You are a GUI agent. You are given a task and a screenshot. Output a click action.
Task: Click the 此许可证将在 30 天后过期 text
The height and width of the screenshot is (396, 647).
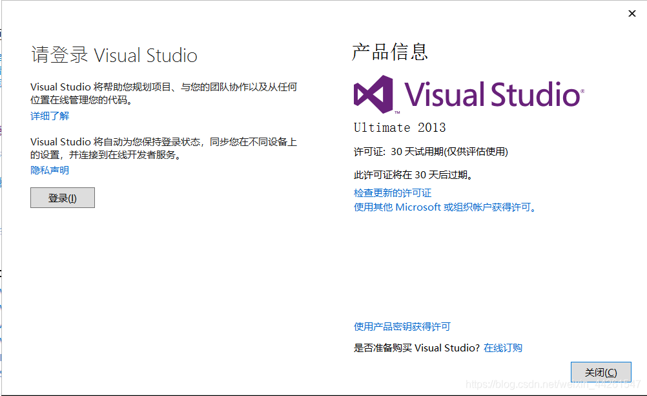coord(413,174)
